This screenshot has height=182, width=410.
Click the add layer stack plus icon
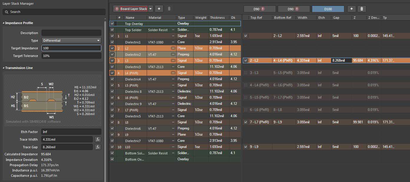tap(159, 9)
